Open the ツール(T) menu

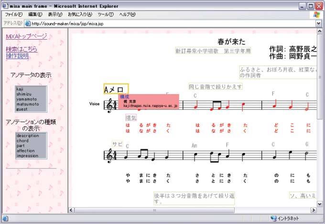[x=106, y=14]
